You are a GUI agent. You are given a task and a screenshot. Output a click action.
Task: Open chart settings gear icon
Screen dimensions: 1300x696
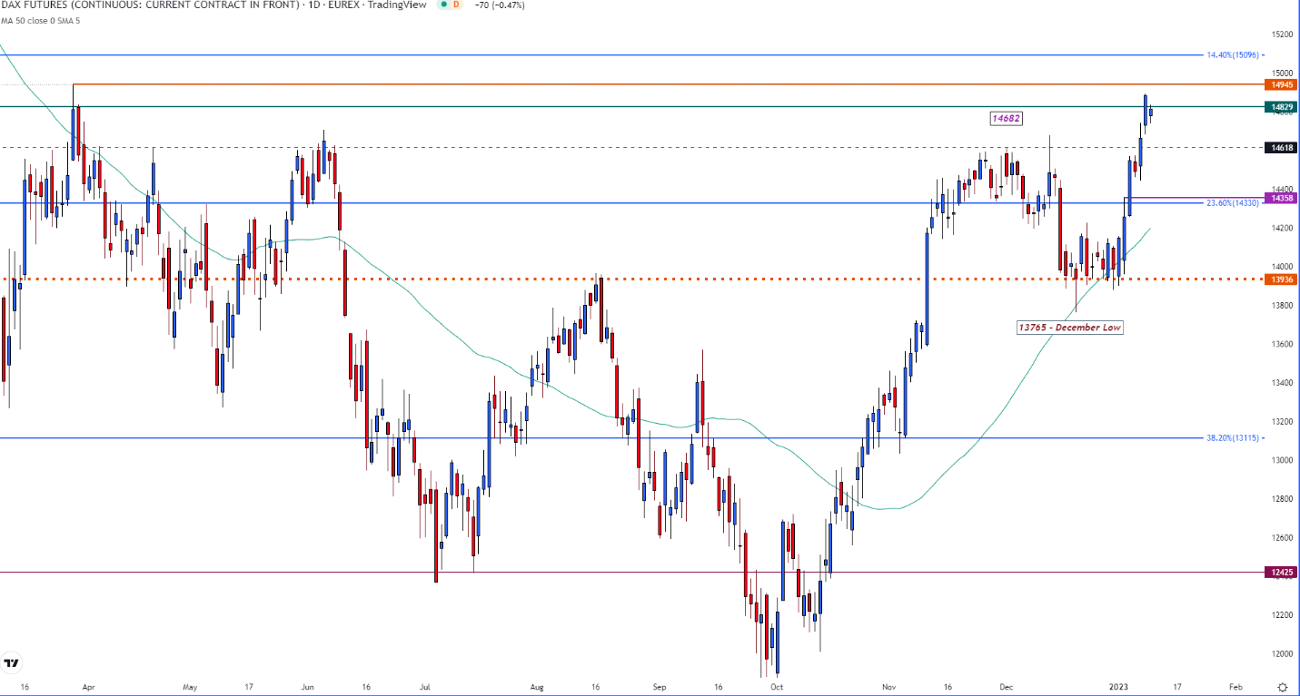pos(1282,687)
